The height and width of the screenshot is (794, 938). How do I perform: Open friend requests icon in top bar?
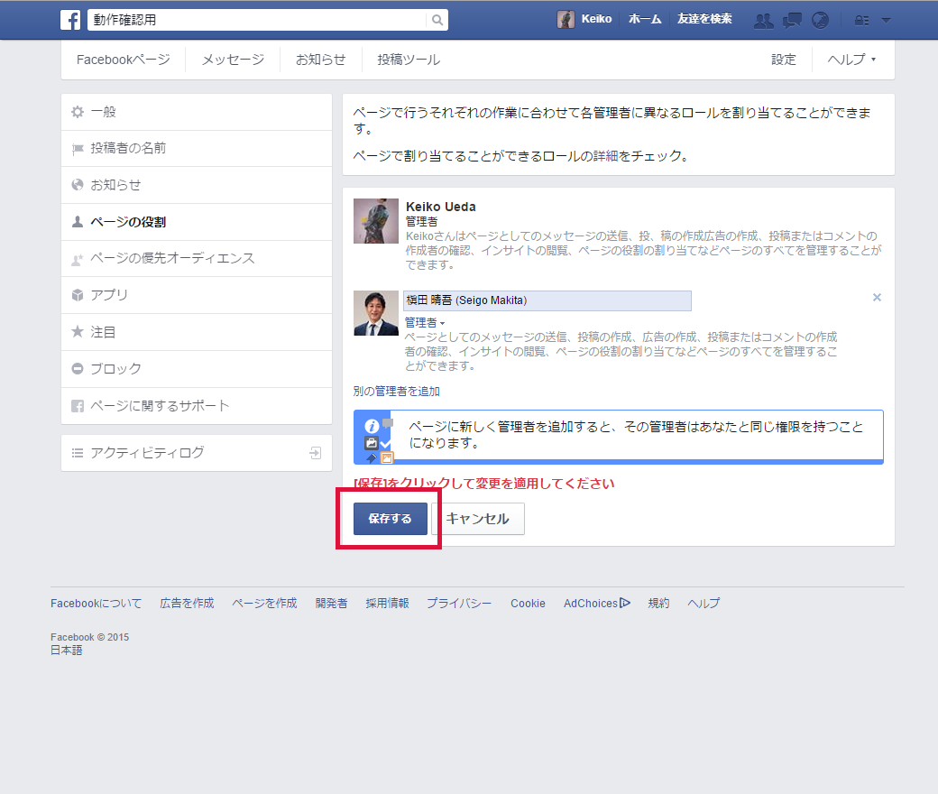[x=763, y=21]
